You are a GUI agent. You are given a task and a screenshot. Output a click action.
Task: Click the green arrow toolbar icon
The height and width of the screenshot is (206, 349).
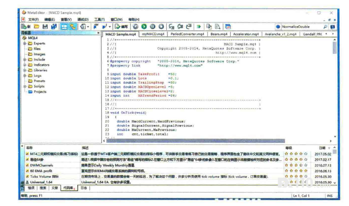click(199, 27)
